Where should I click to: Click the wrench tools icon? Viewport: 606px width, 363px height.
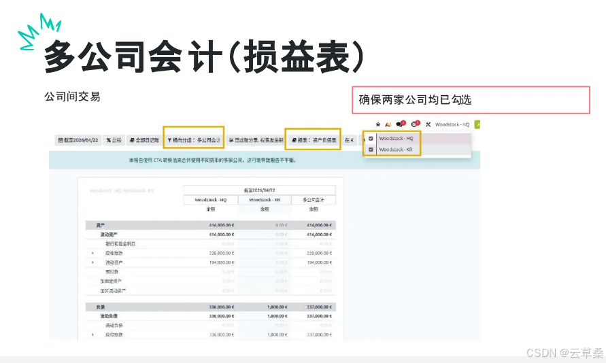point(428,124)
